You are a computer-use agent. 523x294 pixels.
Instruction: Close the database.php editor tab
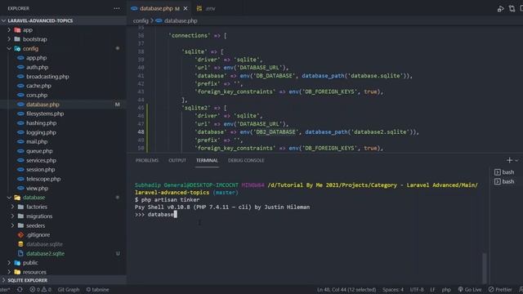coord(186,8)
